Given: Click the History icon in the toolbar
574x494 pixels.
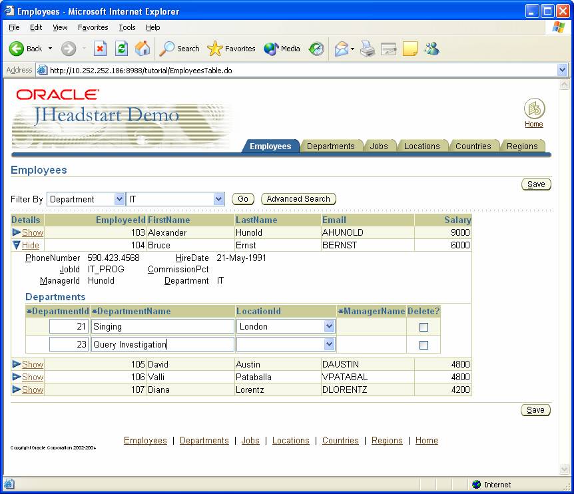Looking at the screenshot, I should 316,49.
